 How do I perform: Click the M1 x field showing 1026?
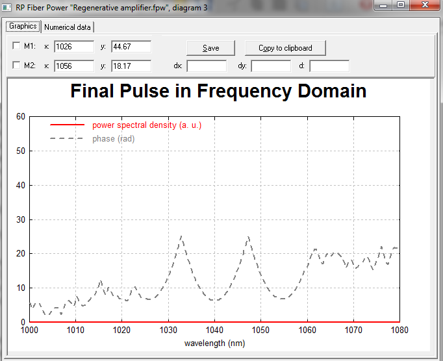click(x=74, y=46)
